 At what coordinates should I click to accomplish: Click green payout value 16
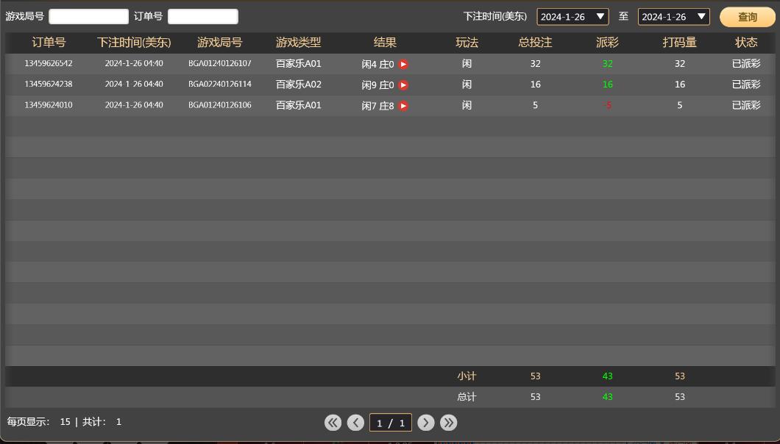click(x=607, y=85)
